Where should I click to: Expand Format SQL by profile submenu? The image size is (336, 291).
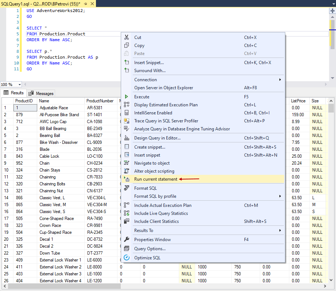click(x=280, y=196)
